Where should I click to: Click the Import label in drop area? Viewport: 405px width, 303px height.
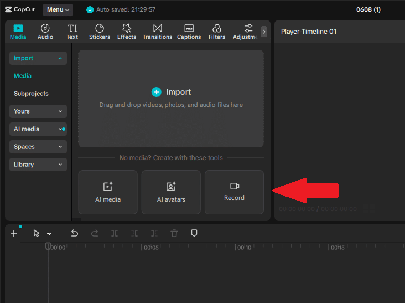(179, 92)
